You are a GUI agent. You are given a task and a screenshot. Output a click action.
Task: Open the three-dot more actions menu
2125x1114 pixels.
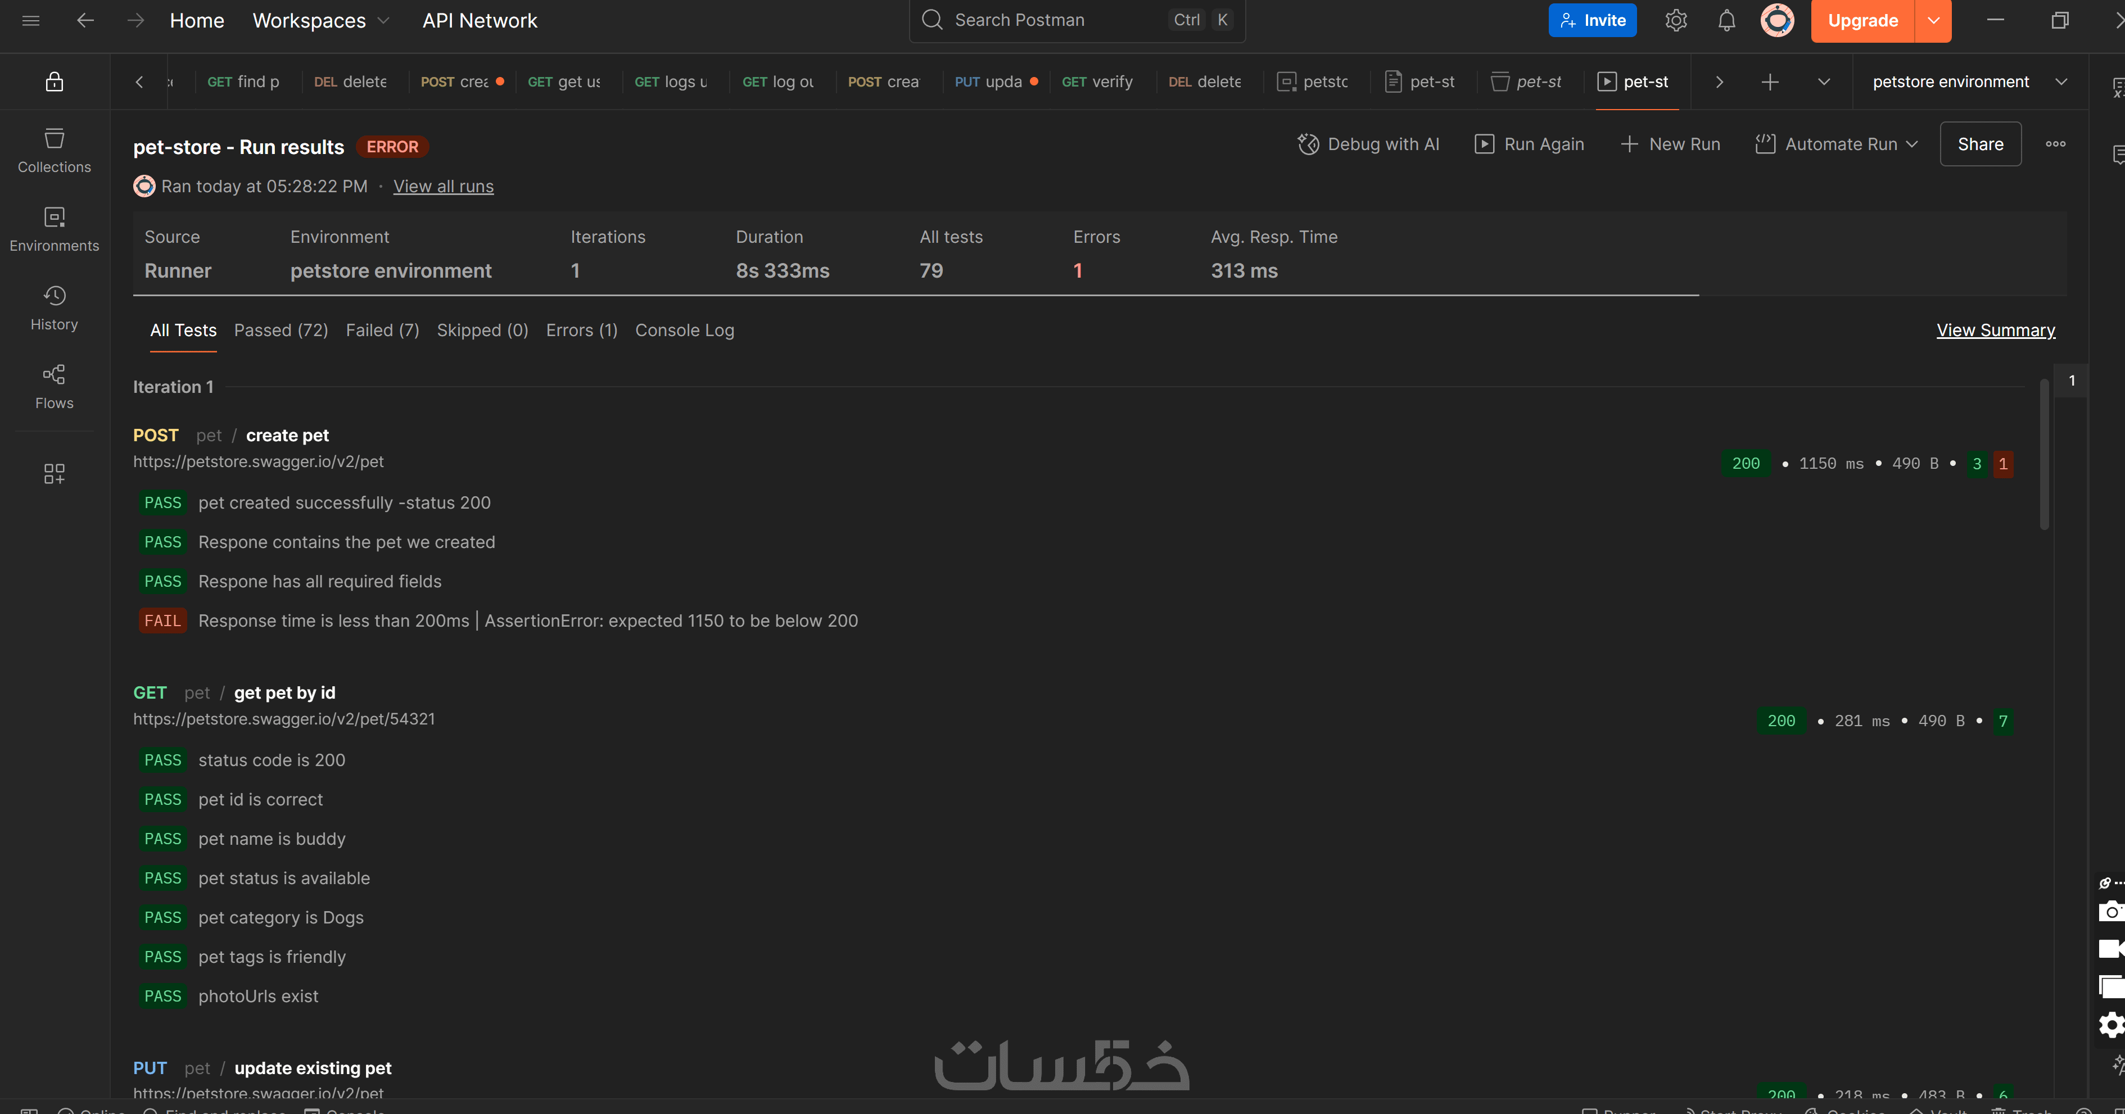click(2055, 144)
